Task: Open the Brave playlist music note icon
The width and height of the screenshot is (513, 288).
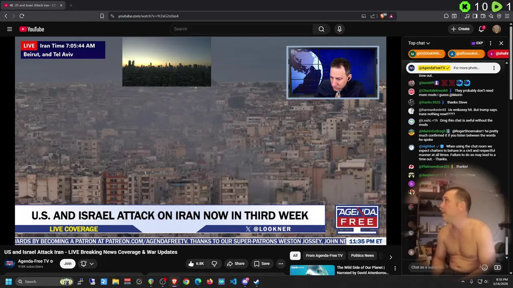Action: (x=467, y=16)
